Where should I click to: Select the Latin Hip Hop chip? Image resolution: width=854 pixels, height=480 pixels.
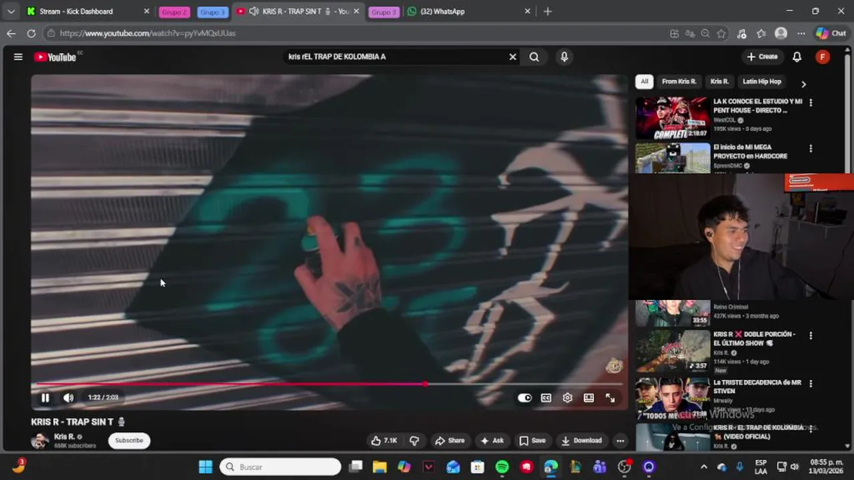pos(762,82)
